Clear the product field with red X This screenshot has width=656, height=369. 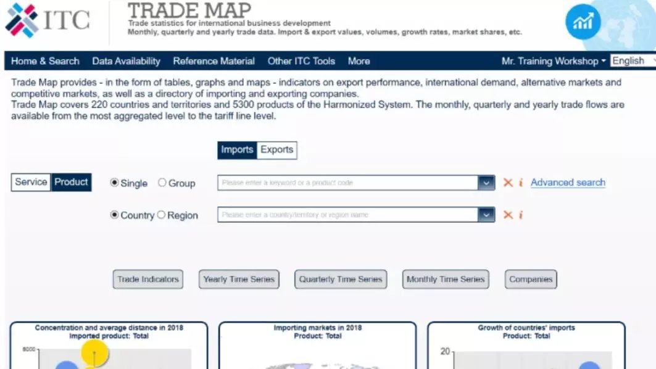(x=508, y=183)
